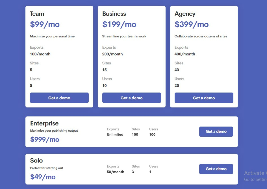Select the Business plan heading
This screenshot has width=267, height=189.
pyautogui.click(x=114, y=14)
